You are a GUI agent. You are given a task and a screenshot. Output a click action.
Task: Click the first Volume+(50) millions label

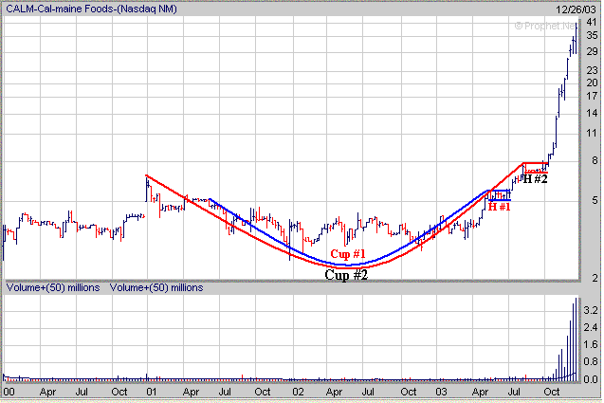(x=52, y=286)
